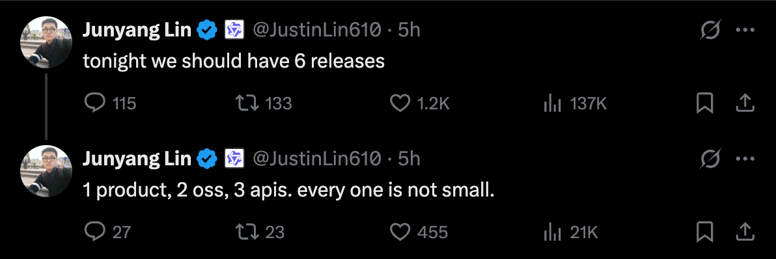Image resolution: width=776 pixels, height=259 pixels.
Task: Like the first tweet with 1.2K likes
Action: click(x=400, y=103)
